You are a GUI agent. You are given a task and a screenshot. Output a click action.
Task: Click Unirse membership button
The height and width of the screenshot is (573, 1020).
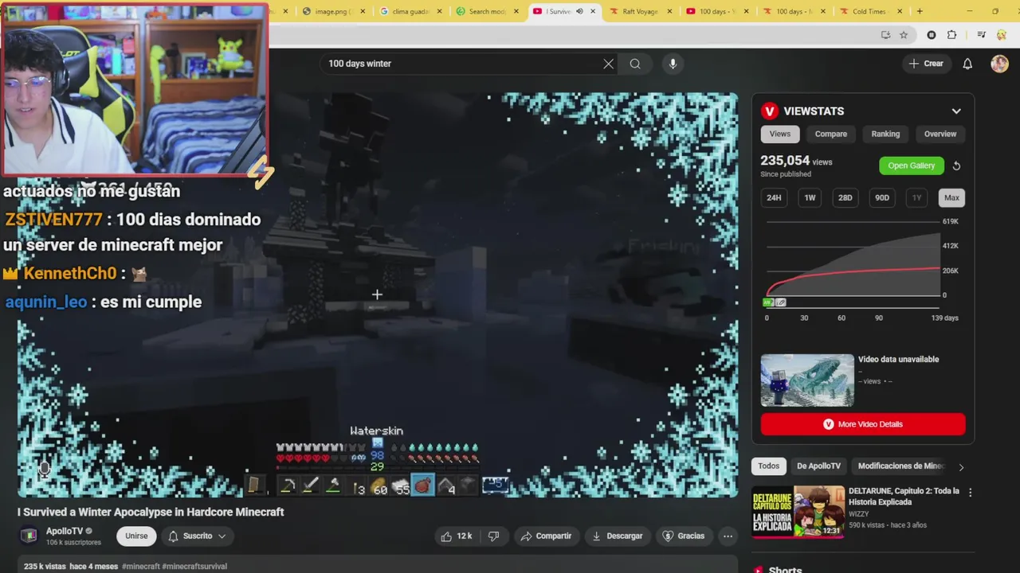click(x=136, y=536)
